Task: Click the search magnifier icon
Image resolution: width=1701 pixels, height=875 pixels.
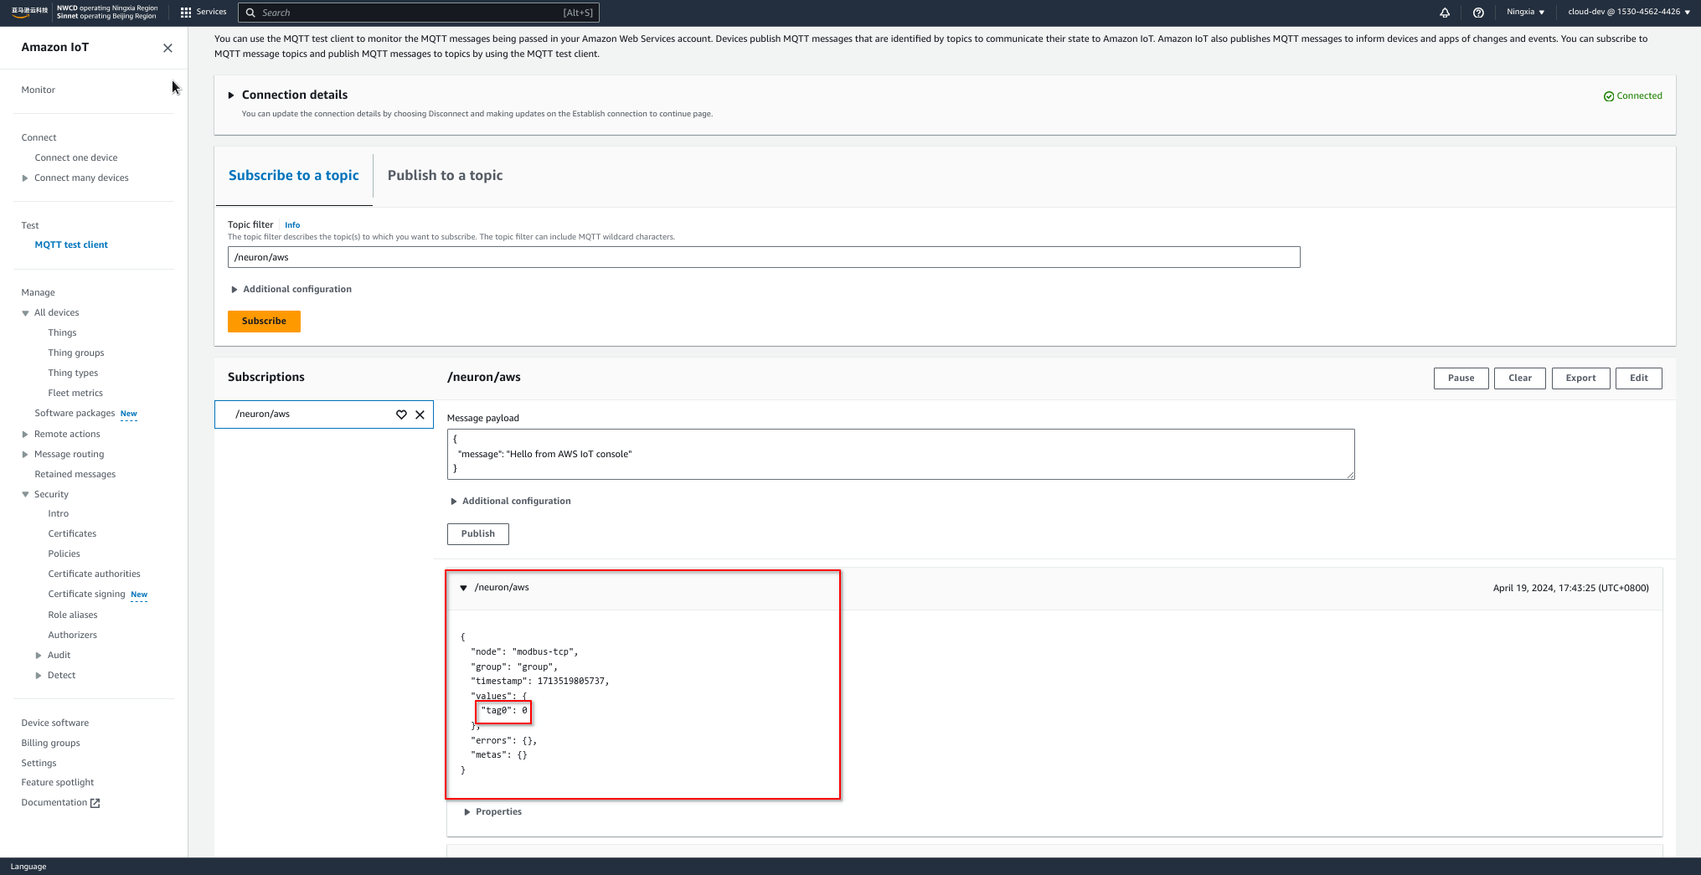Action: tap(250, 13)
